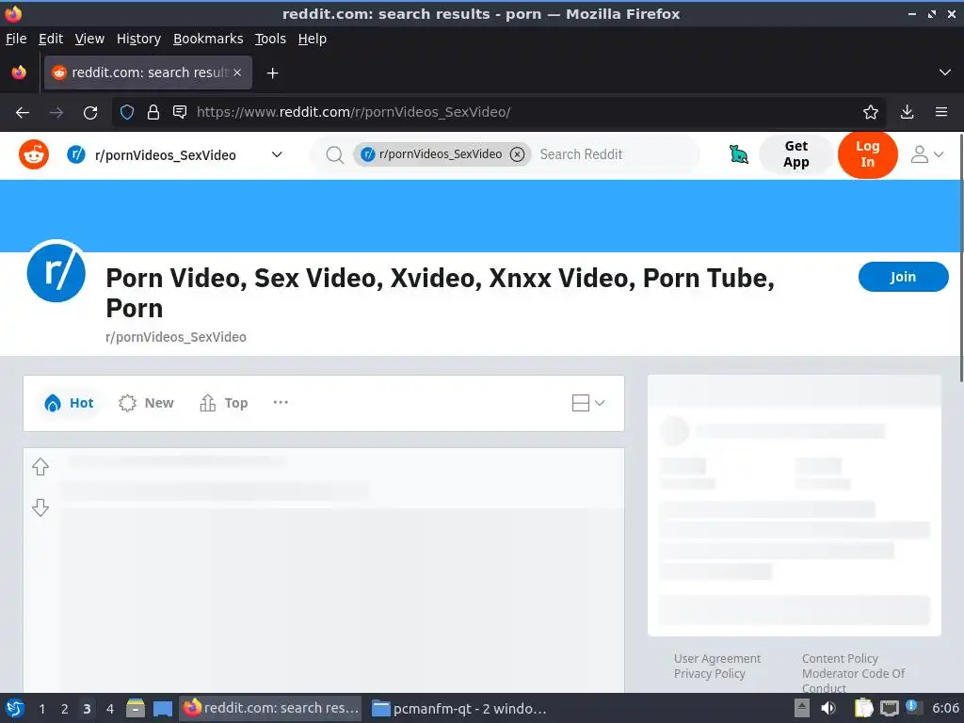Viewport: 964px width, 723px height.
Task: Open the Privacy Policy link
Action: tap(710, 674)
